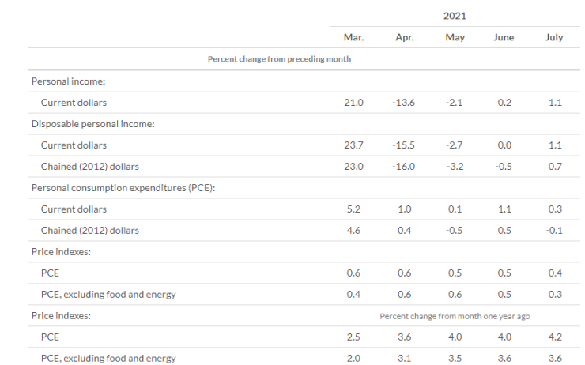
Task: Click the June column header
Action: [504, 37]
